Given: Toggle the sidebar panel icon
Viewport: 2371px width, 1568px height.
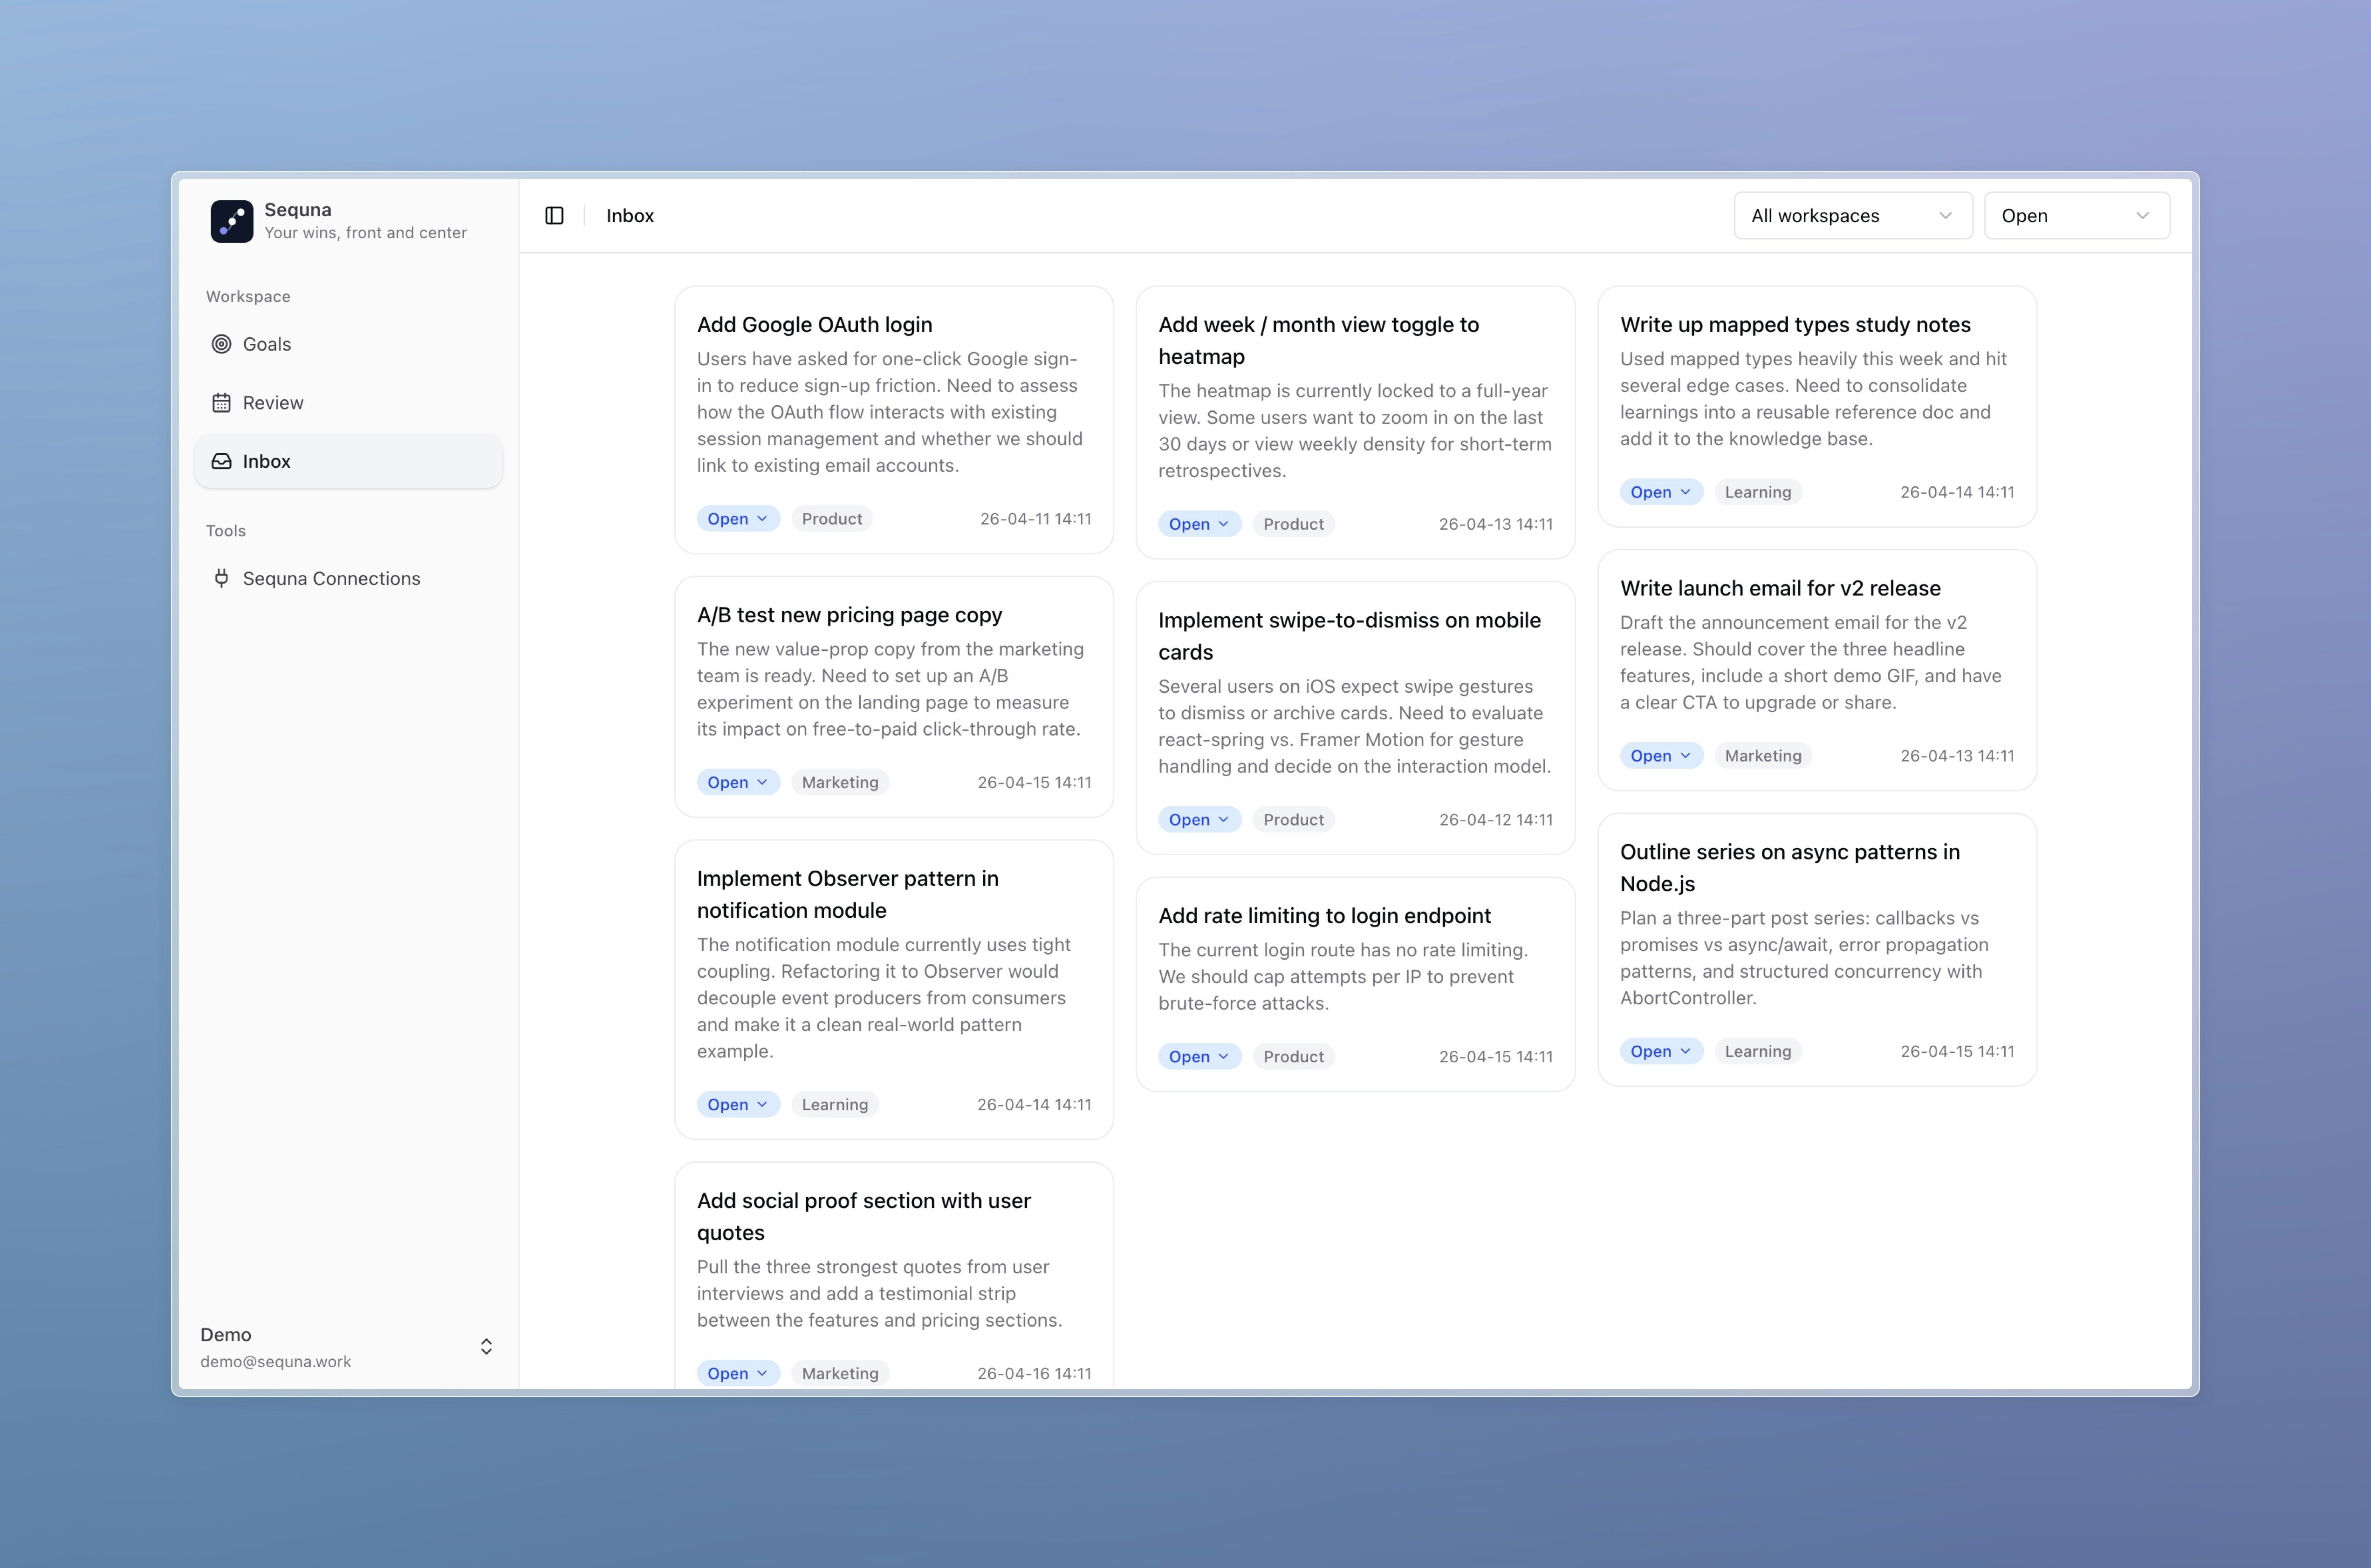Looking at the screenshot, I should coord(554,216).
